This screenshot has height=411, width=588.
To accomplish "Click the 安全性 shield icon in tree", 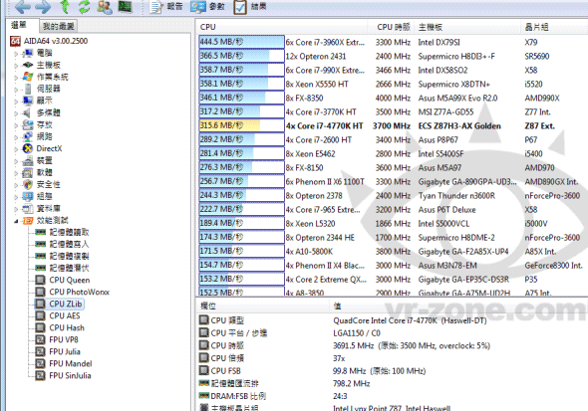I will click(x=28, y=184).
